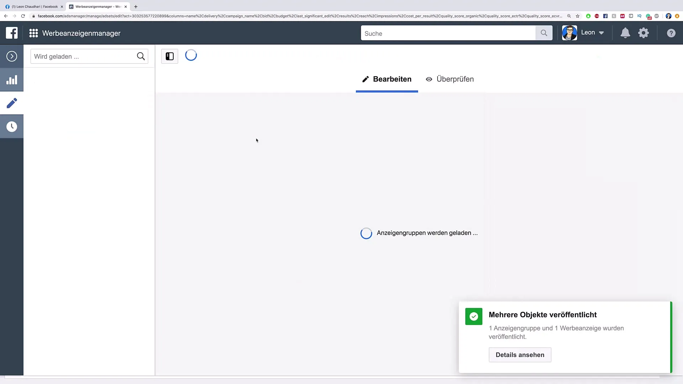Go back in browser history

tap(6, 16)
